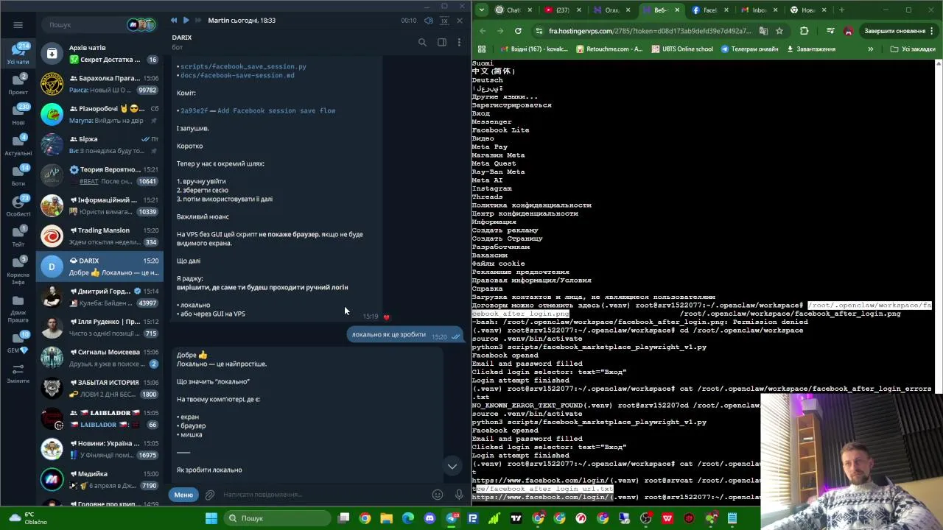
Task: Open the stories avatars next to search
Action: point(141,24)
